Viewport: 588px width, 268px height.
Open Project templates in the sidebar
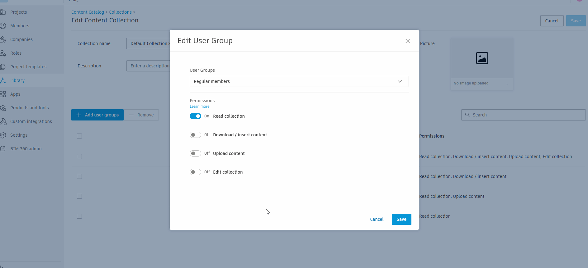pyautogui.click(x=28, y=67)
